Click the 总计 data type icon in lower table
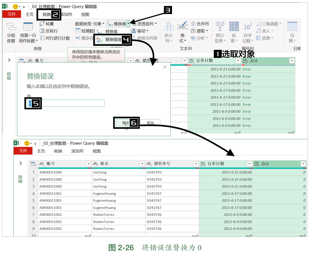This screenshot has width=311, height=253. click(256, 164)
